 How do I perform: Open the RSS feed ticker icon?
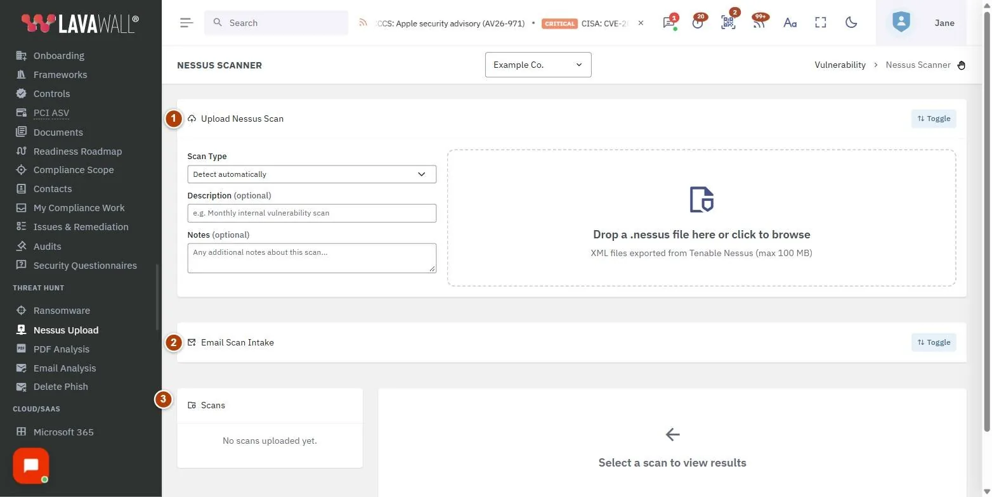tap(363, 23)
